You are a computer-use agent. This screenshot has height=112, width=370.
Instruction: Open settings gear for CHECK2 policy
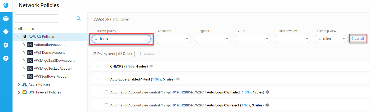point(151,66)
